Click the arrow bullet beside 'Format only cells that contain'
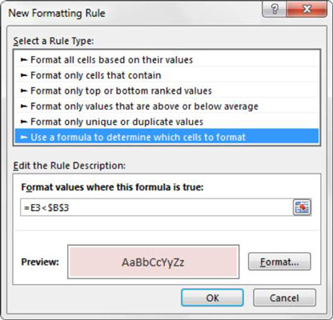The image size is (333, 320). [24, 75]
